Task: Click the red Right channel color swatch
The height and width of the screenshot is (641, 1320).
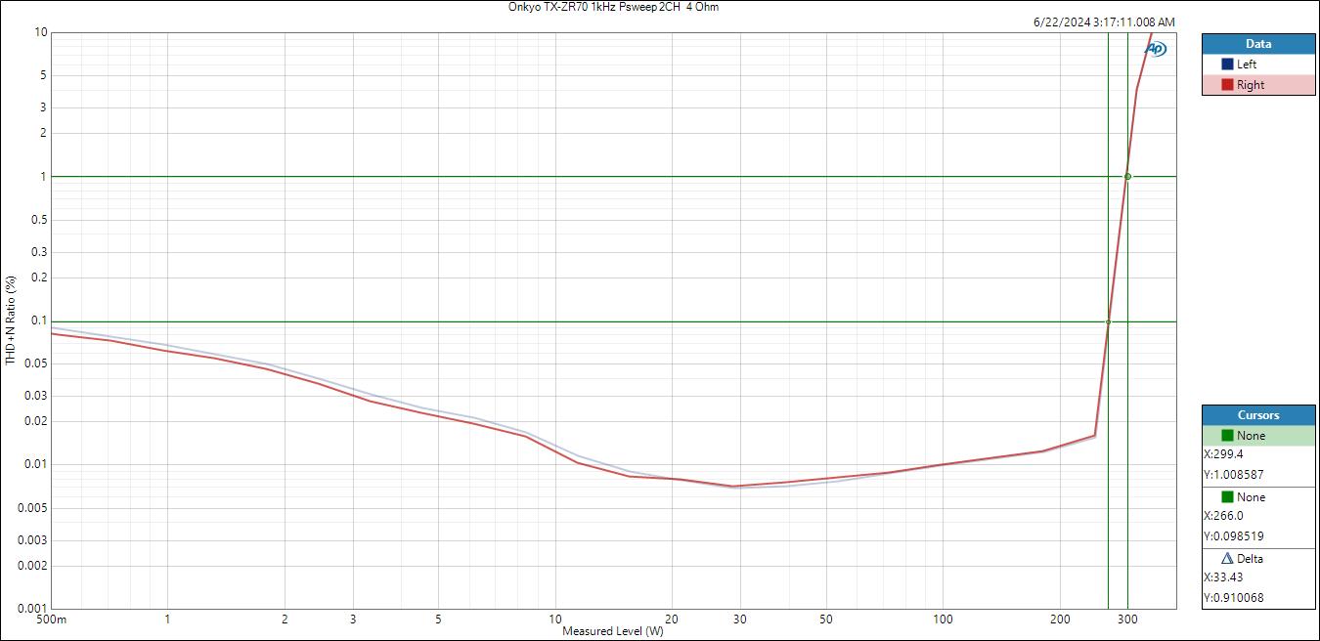Action: tap(1227, 85)
